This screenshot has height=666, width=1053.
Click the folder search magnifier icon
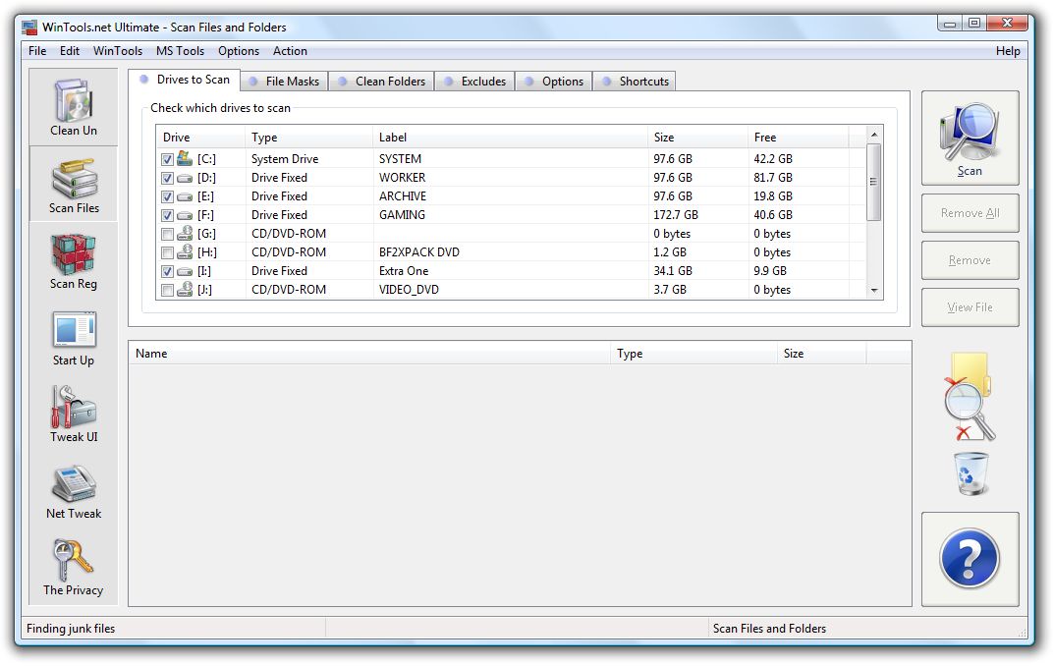coord(970,397)
